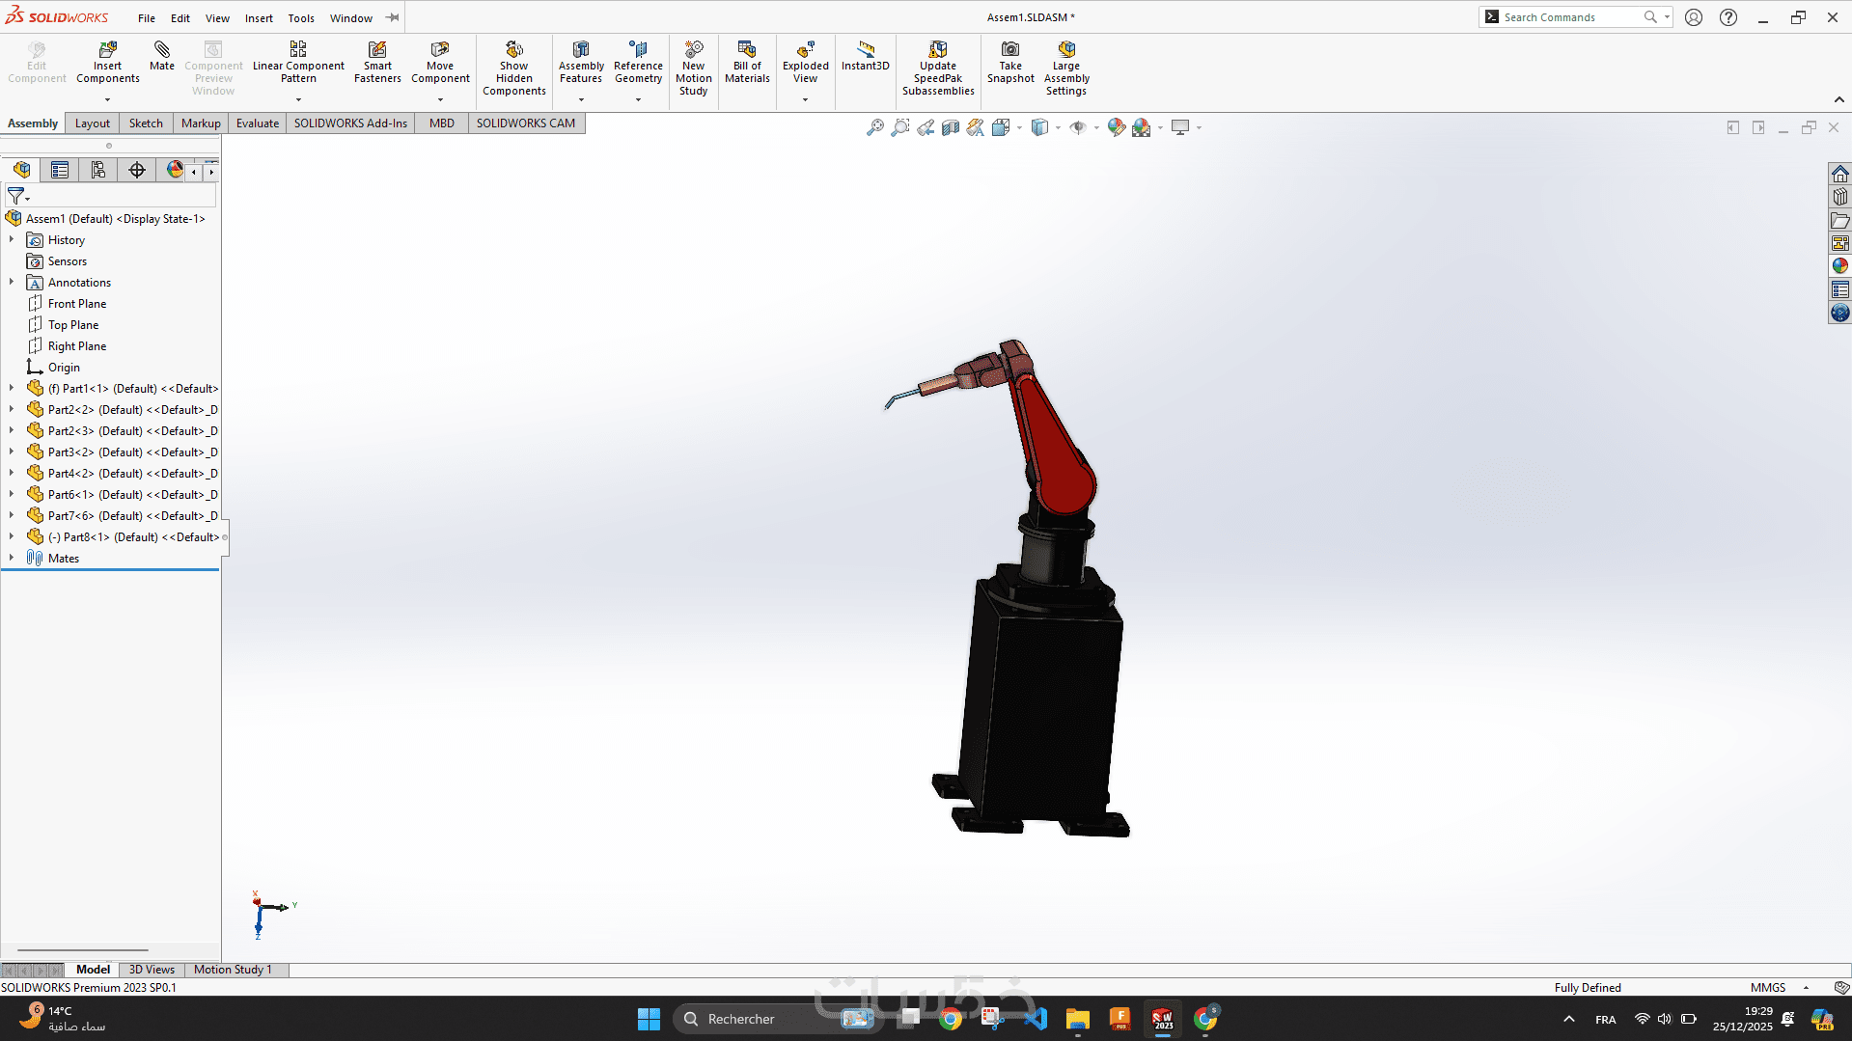Click SOLIDWORKS help question icon
Screen dimensions: 1852x1041
(1728, 17)
